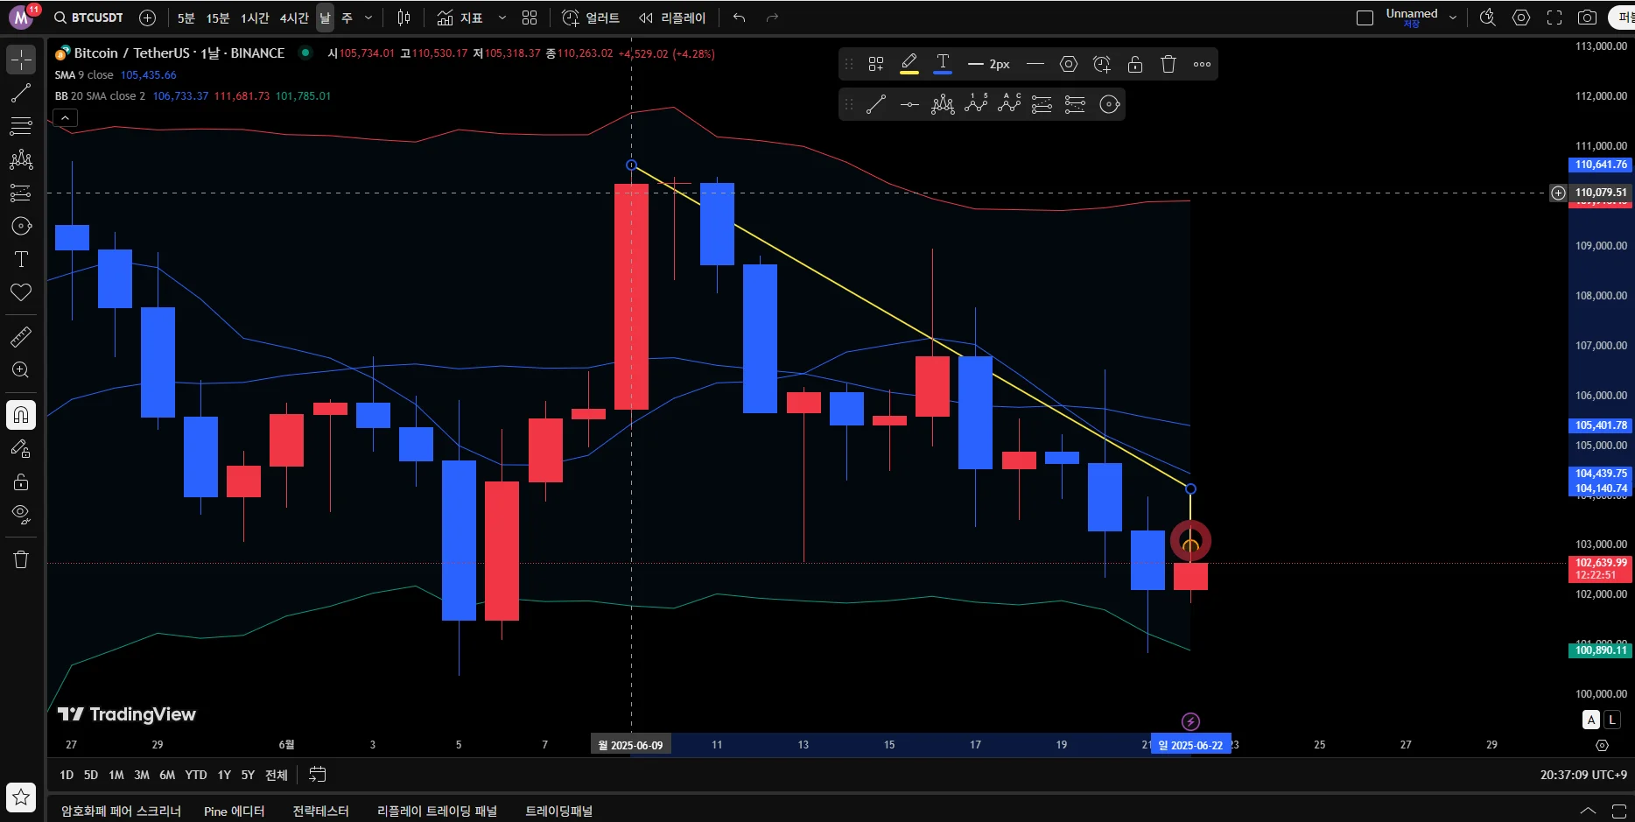Toggle lock on the selected trend line
Viewport: 1635px width, 822px height.
coord(1135,64)
